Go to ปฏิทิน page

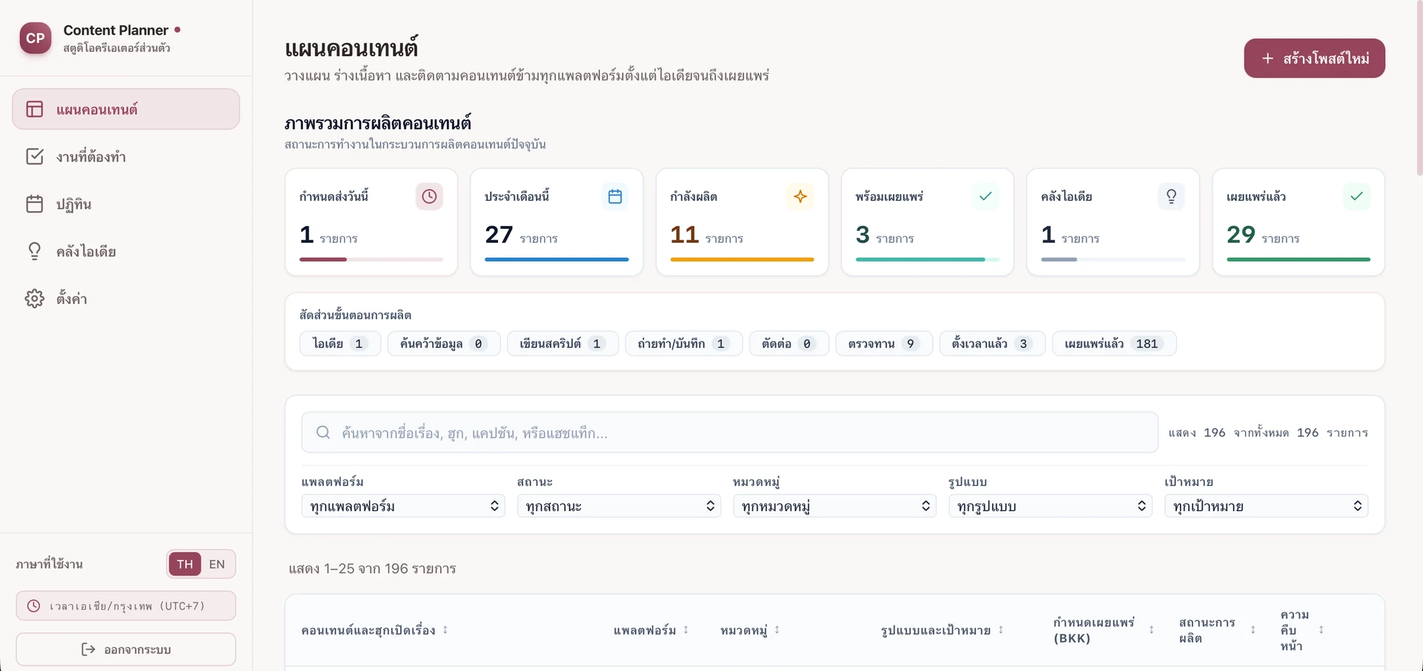(126, 204)
